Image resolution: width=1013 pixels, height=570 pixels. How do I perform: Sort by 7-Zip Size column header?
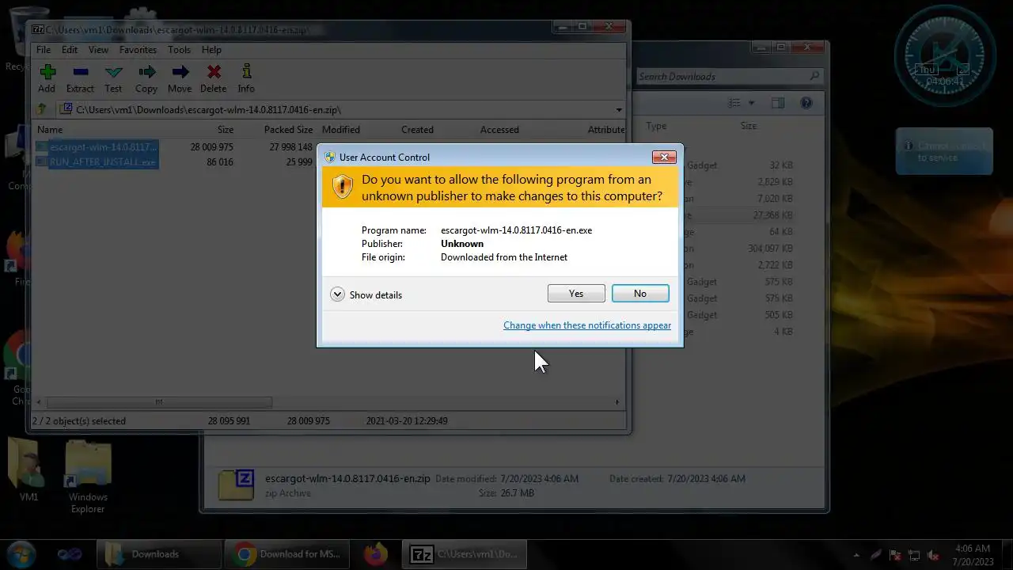point(226,130)
